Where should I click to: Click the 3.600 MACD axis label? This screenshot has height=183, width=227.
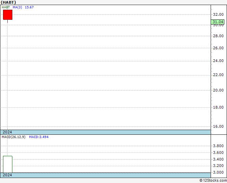click(x=218, y=152)
